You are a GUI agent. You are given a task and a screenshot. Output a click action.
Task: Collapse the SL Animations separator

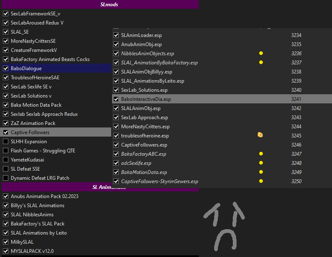point(100,187)
